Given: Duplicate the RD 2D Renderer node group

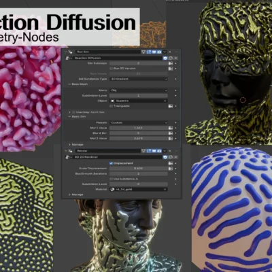Looking at the screenshot, I should point(171,157).
